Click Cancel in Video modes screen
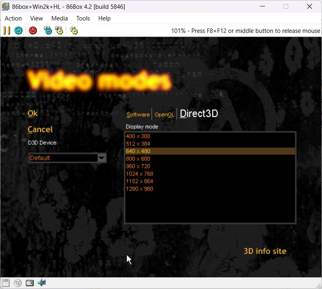This screenshot has height=289, width=322. 40,129
